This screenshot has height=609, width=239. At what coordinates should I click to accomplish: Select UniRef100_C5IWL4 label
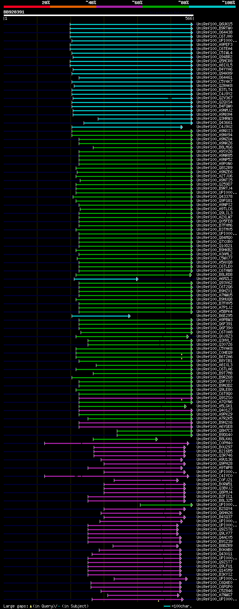(x=214, y=53)
